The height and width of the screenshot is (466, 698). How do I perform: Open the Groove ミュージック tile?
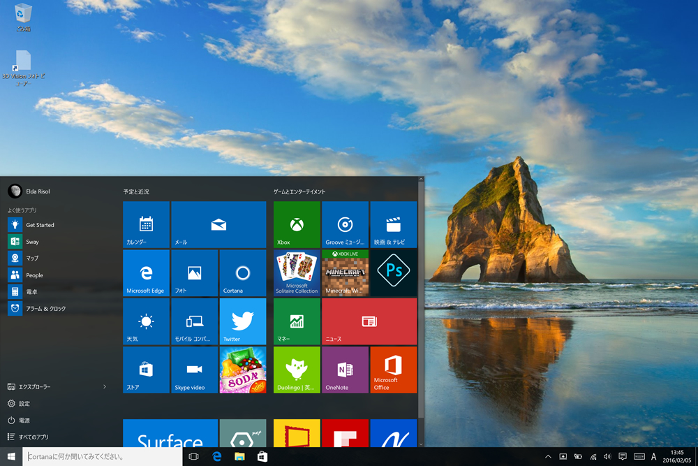point(345,224)
